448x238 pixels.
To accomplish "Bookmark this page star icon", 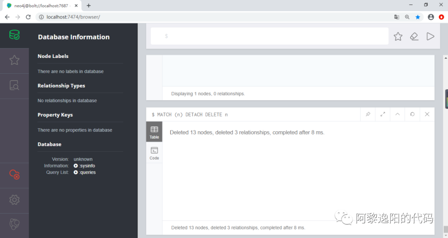I will 418,17.
